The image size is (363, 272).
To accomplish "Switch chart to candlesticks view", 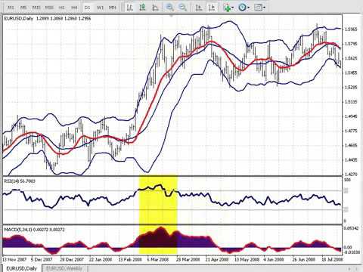I will pos(142,8).
